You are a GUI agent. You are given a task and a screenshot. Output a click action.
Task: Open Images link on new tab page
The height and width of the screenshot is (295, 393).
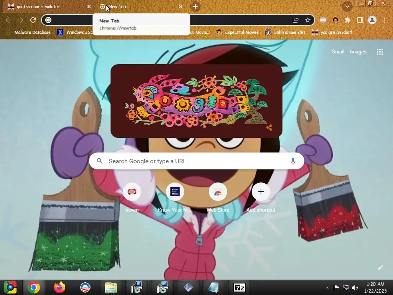pyautogui.click(x=358, y=52)
